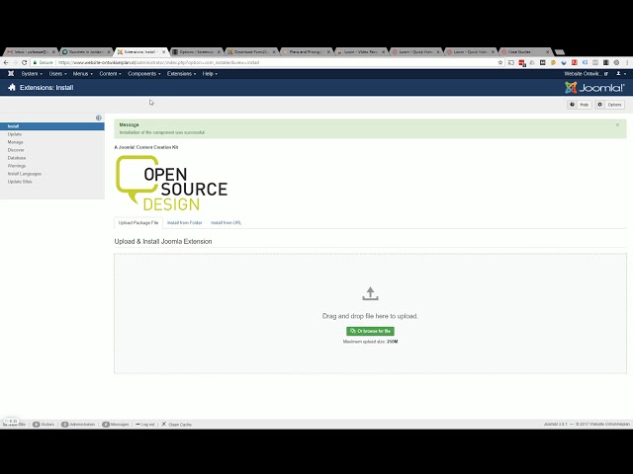
Task: Switch to the Plans and Pricing browser tab
Action: coord(306,52)
